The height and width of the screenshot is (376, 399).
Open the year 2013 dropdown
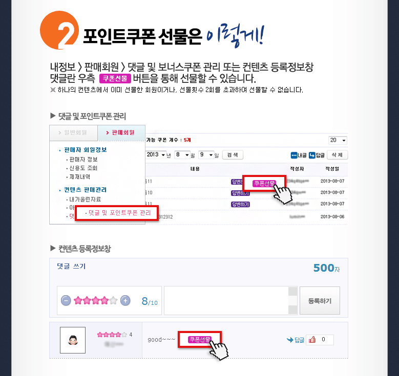156,154
